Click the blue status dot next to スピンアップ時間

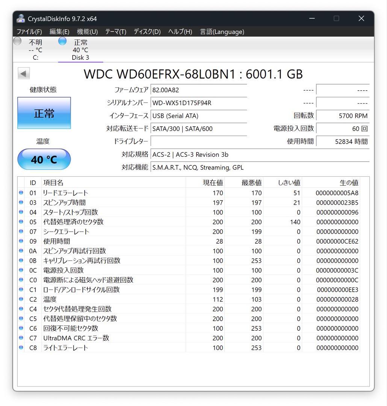(x=21, y=202)
